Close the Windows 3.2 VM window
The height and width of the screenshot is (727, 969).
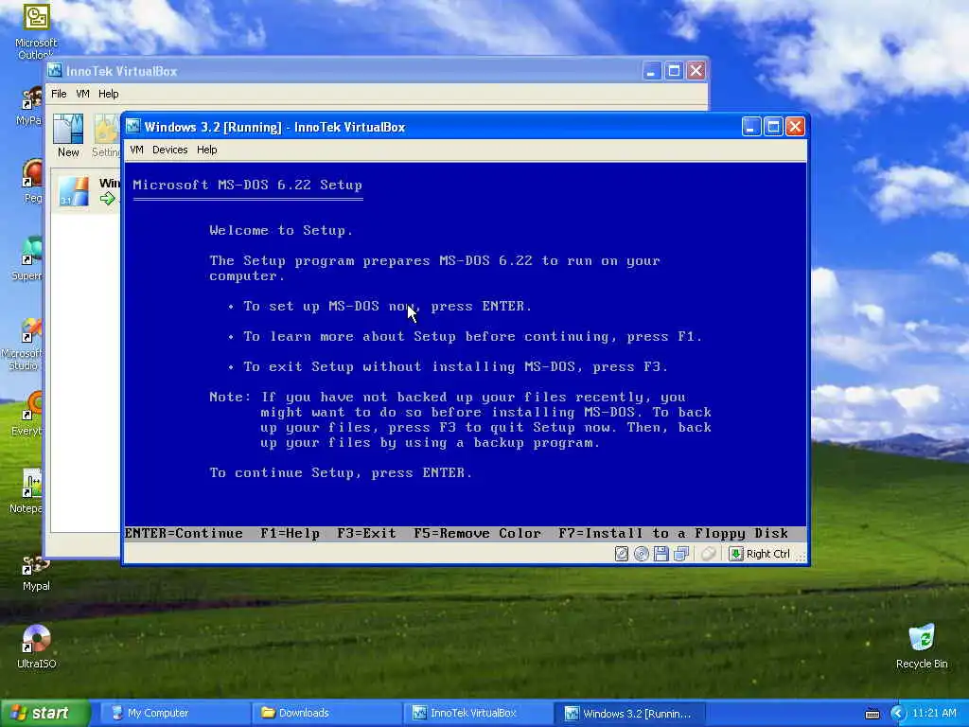tap(795, 127)
